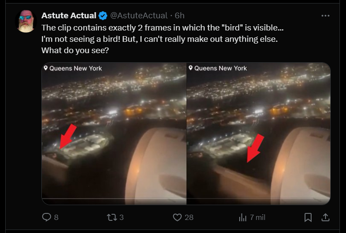Bookmark this post

coord(308,217)
